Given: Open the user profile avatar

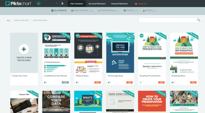Looking at the screenshot, I should tap(39, 4).
